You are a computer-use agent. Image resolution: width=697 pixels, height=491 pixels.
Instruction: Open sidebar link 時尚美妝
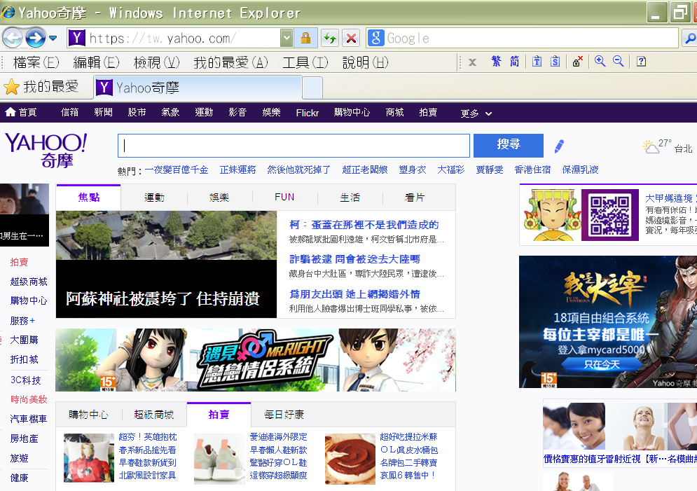click(x=29, y=399)
